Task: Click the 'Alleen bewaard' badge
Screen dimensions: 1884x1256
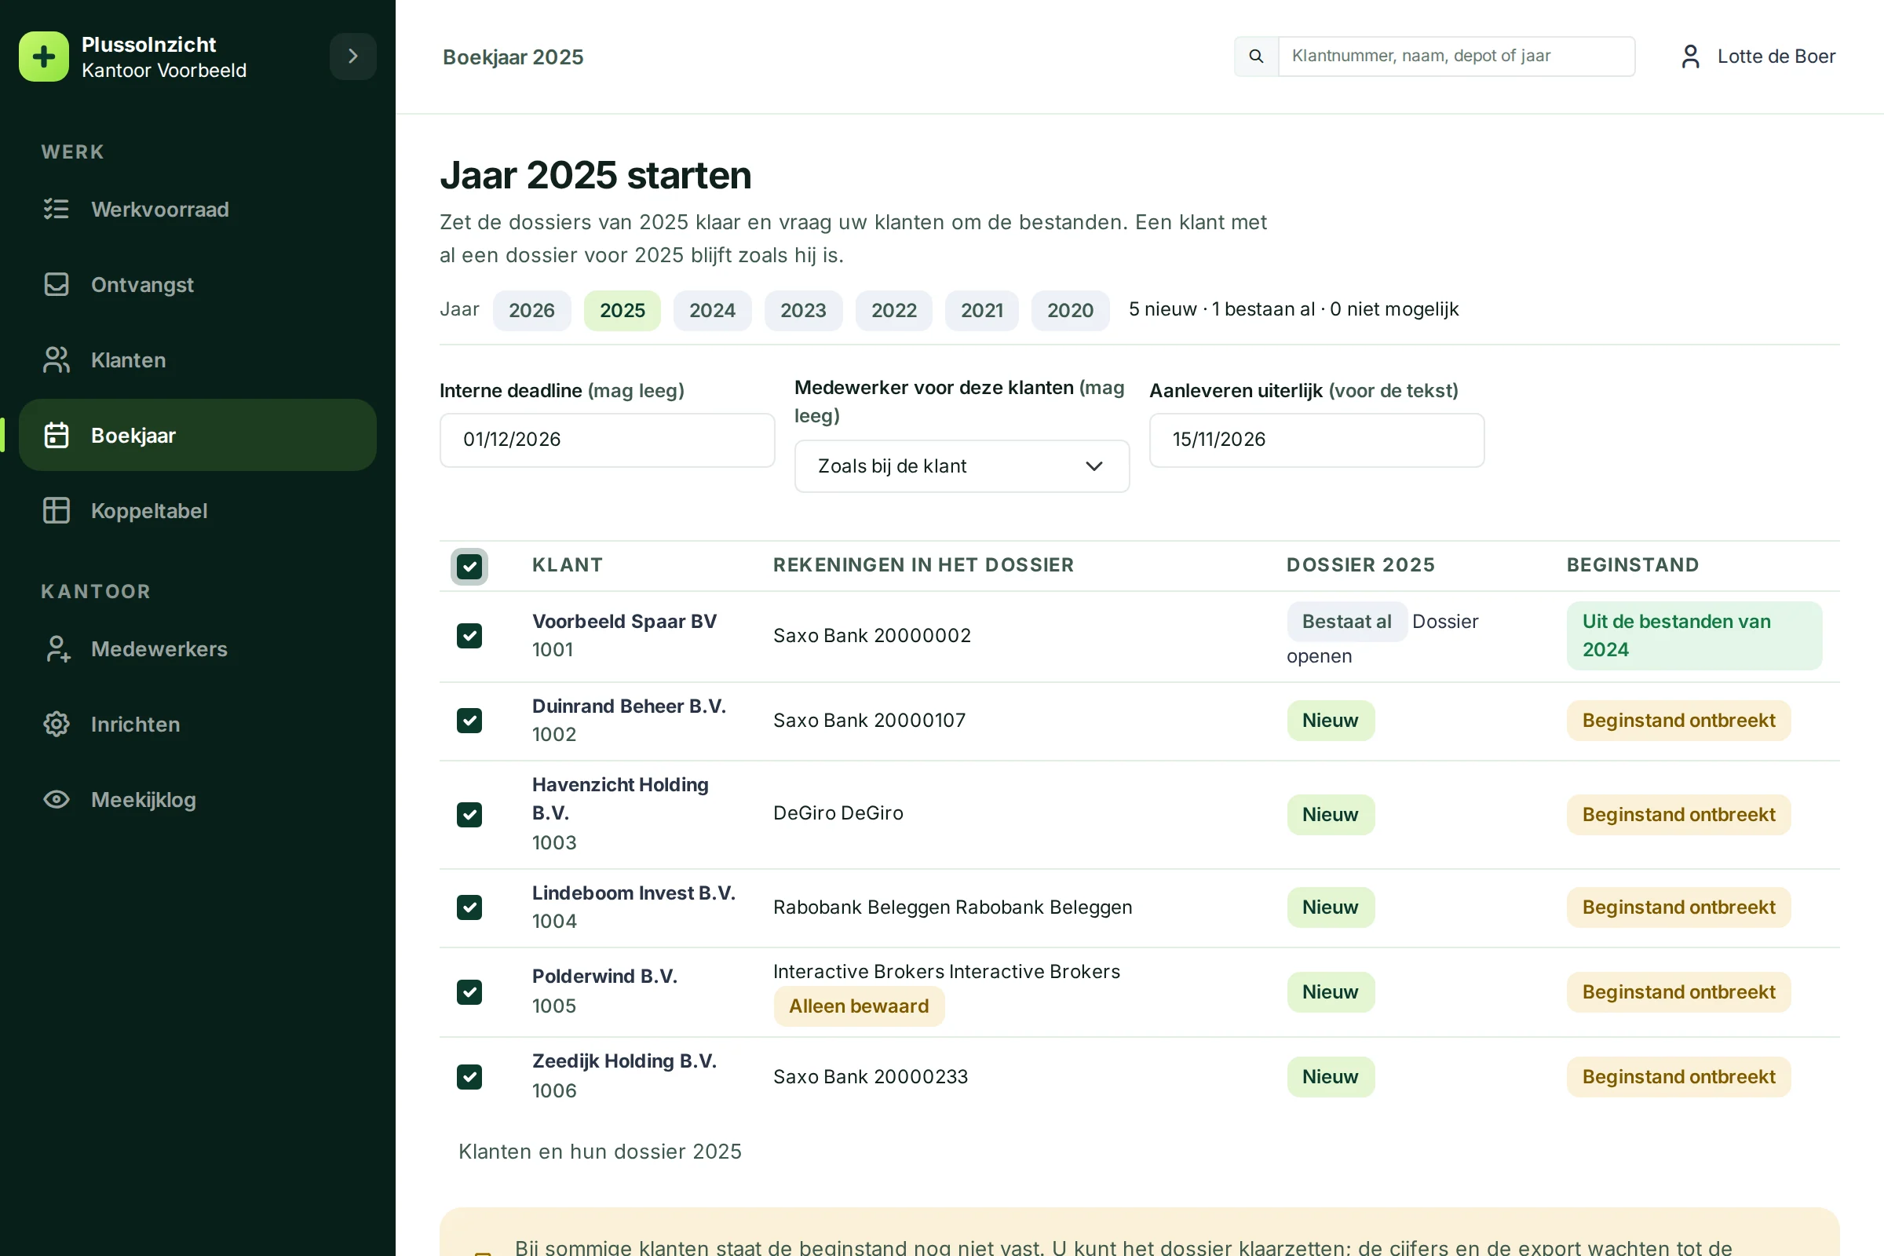Action: click(859, 1006)
